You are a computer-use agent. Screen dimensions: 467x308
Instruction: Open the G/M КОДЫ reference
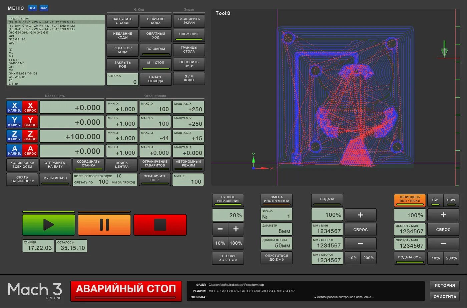pos(189,79)
